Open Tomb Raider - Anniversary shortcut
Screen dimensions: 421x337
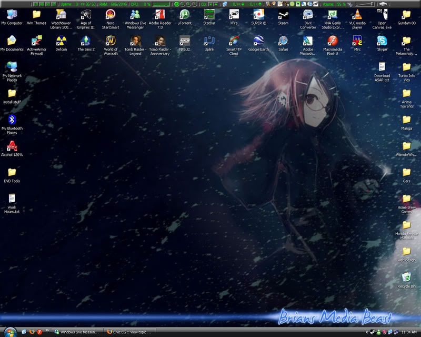click(160, 45)
